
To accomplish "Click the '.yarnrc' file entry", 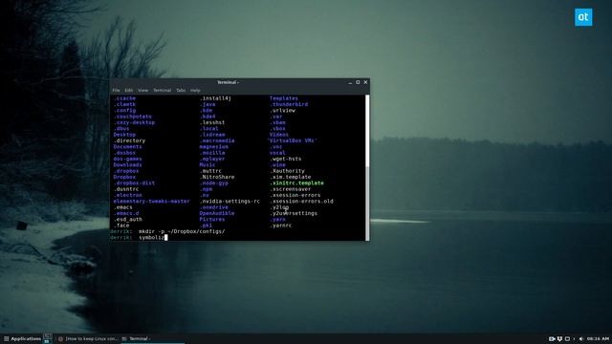I will [280, 226].
